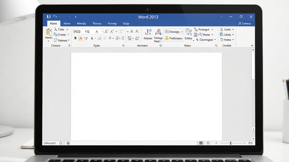
Task: Click the save icon at the title bar's left
Action: pos(49,17)
